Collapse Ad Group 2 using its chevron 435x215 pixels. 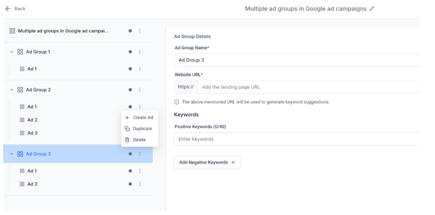coord(11,90)
